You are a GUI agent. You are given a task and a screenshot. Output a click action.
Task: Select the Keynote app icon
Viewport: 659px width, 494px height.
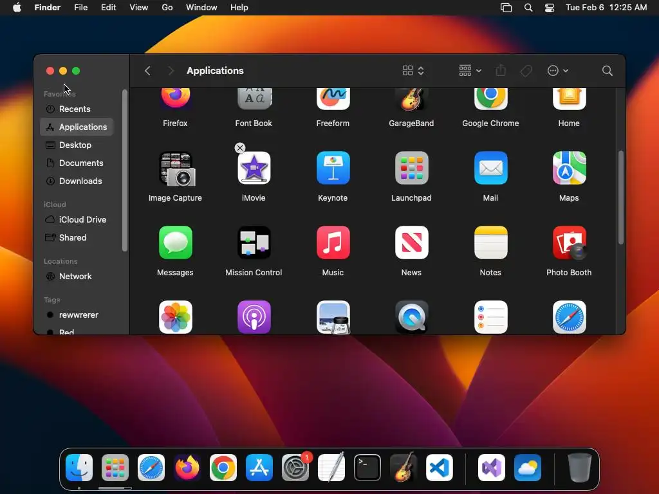point(333,169)
